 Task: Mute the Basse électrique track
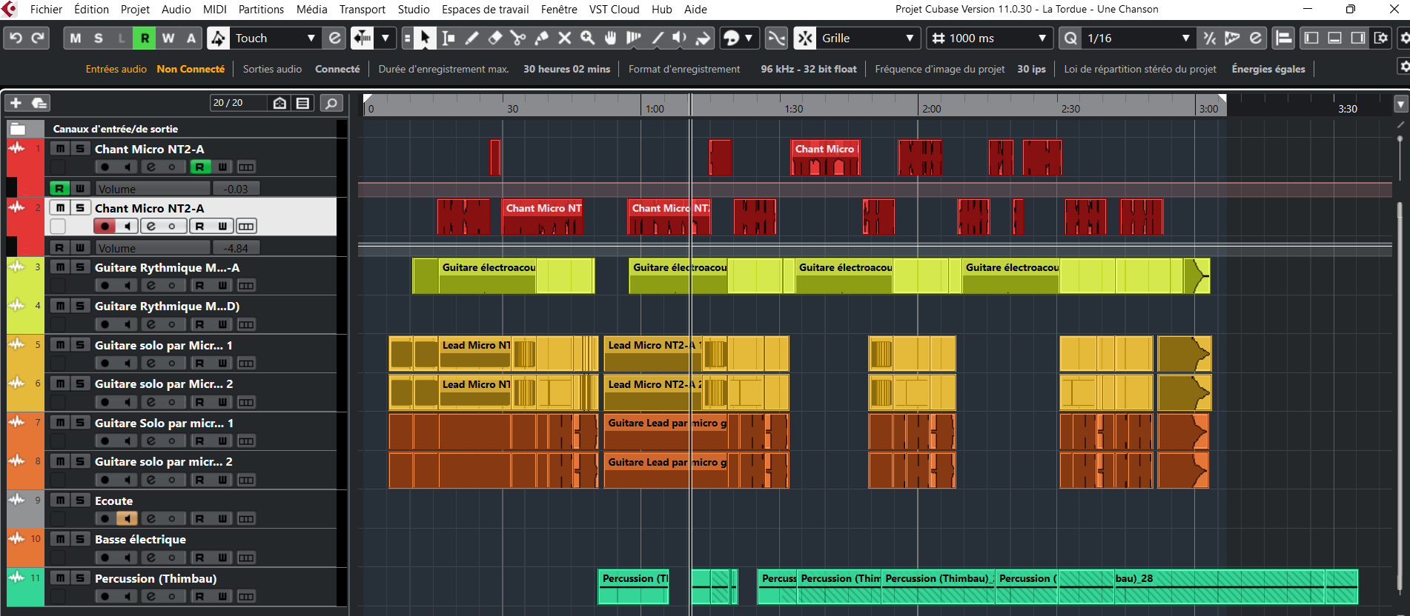click(60, 539)
